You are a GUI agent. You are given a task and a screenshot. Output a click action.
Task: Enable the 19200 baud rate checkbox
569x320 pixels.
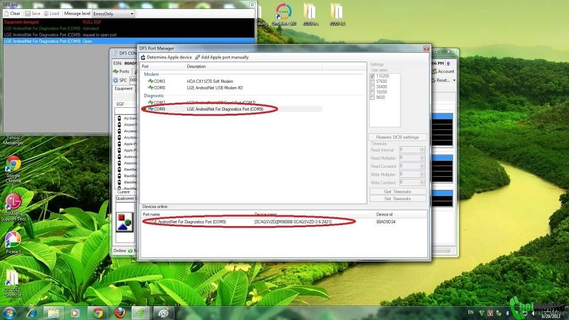click(372, 92)
